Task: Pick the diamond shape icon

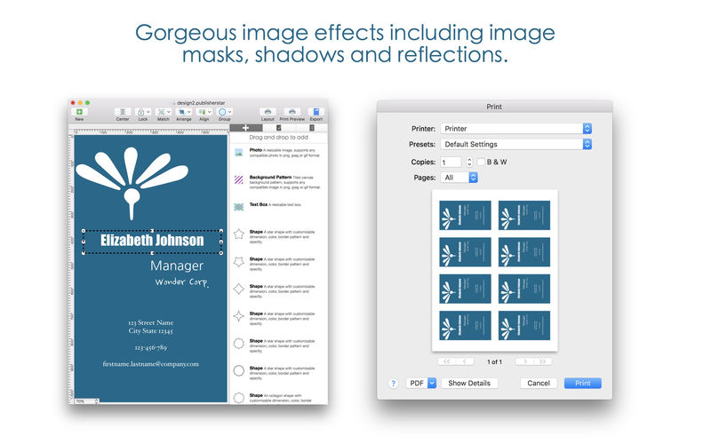Action: tap(238, 289)
